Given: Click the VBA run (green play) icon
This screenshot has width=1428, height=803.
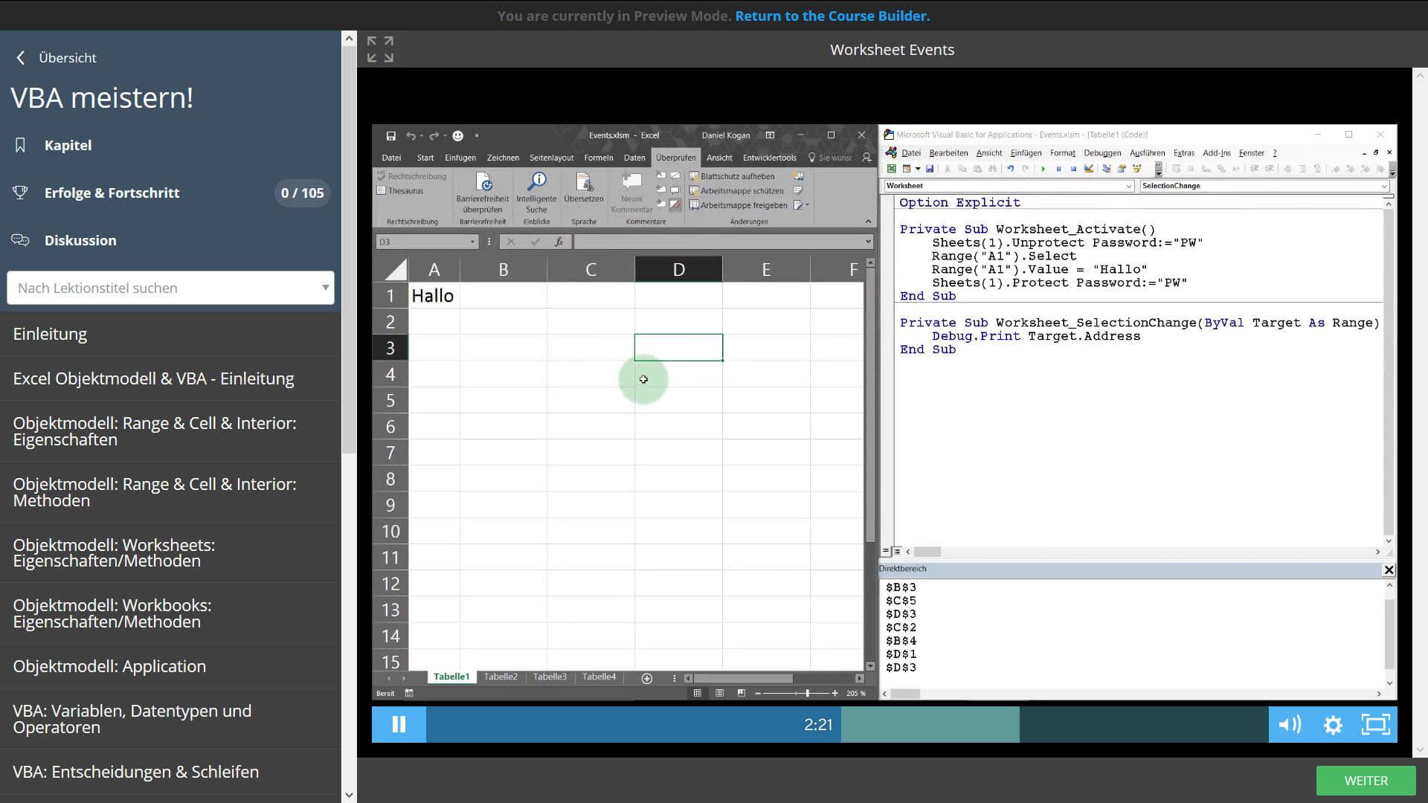Looking at the screenshot, I should pyautogui.click(x=1043, y=169).
